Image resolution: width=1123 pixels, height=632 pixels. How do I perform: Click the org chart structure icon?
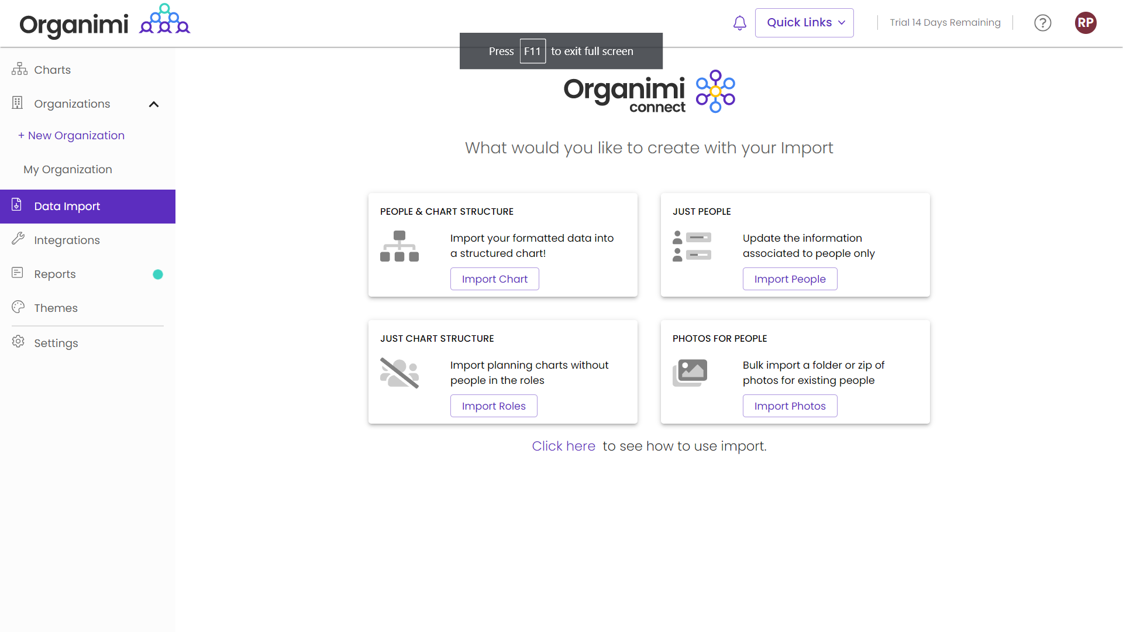click(x=399, y=246)
